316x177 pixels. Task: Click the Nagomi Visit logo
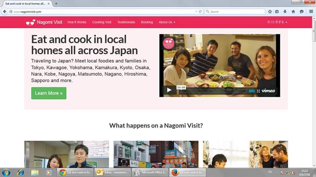point(44,22)
